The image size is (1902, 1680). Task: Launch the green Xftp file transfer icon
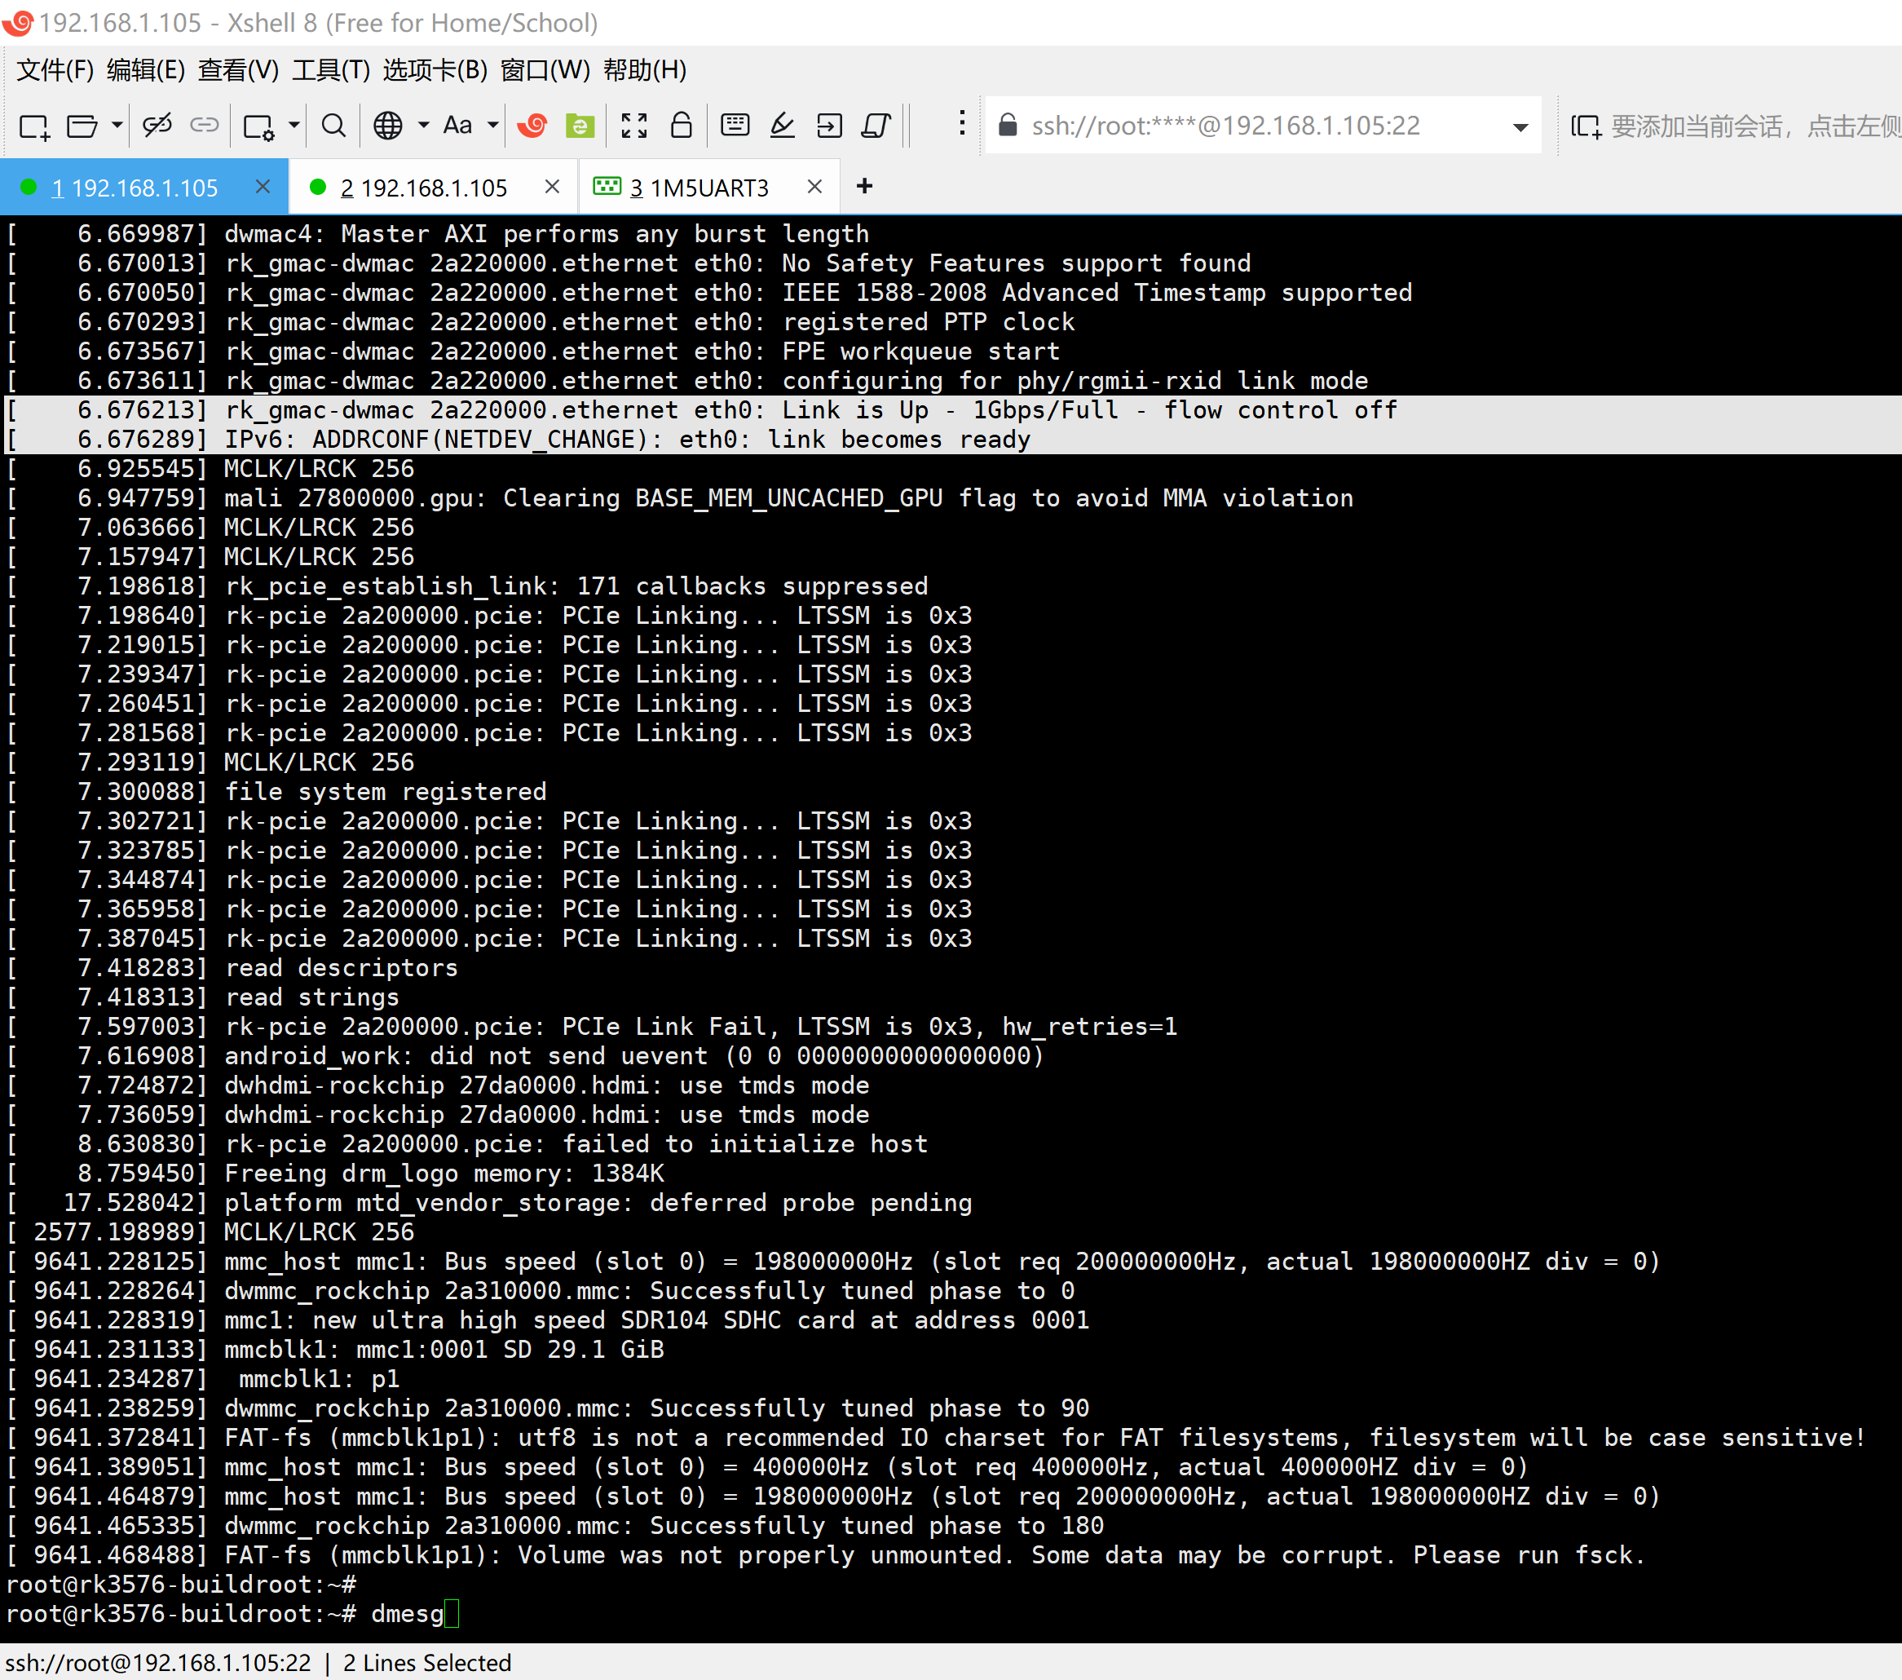click(x=580, y=126)
